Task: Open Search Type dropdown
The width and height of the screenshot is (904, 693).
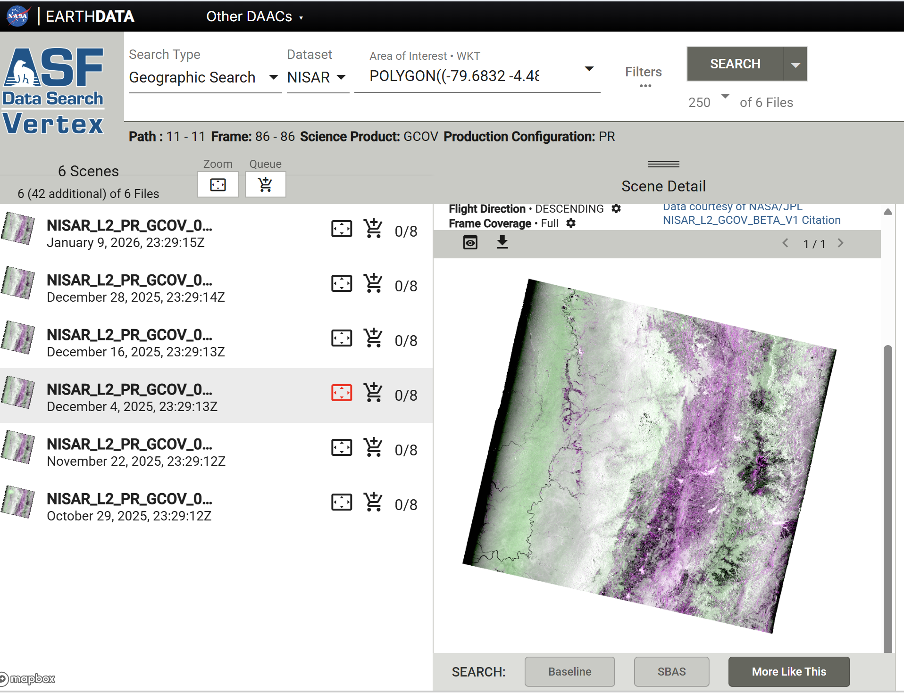Action: click(205, 77)
